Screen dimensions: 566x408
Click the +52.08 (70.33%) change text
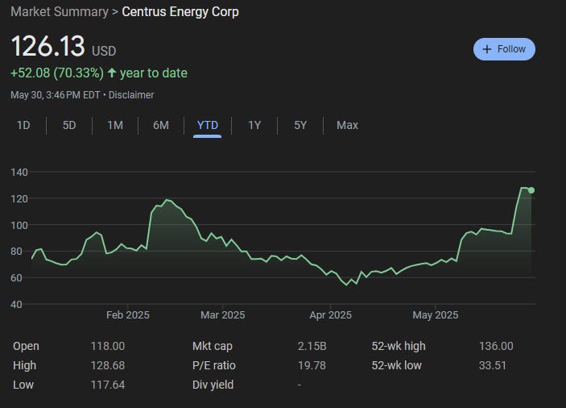click(x=57, y=73)
